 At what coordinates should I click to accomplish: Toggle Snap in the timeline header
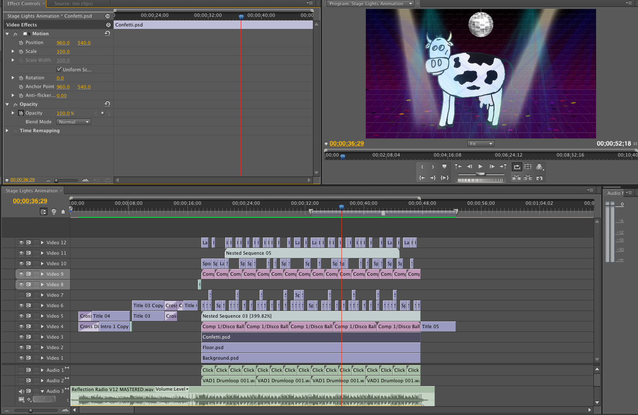(x=44, y=211)
